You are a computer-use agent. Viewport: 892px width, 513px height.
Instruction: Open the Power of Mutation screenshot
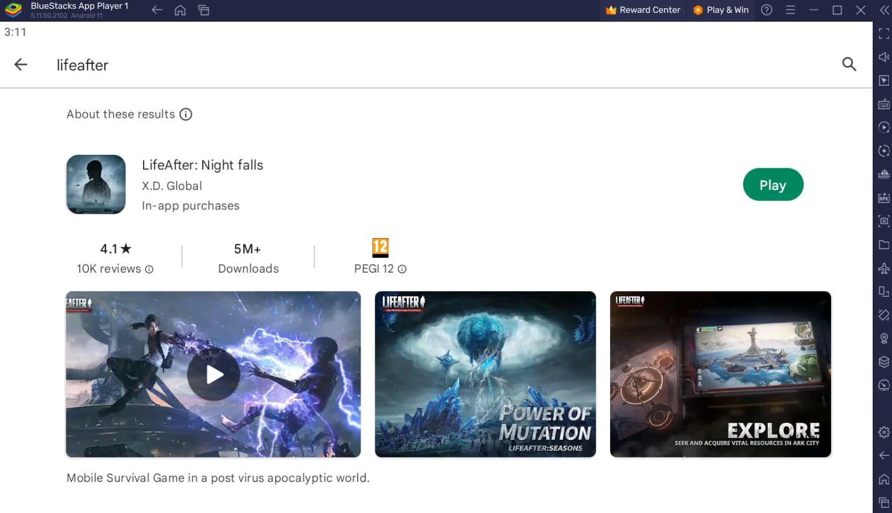coord(485,374)
